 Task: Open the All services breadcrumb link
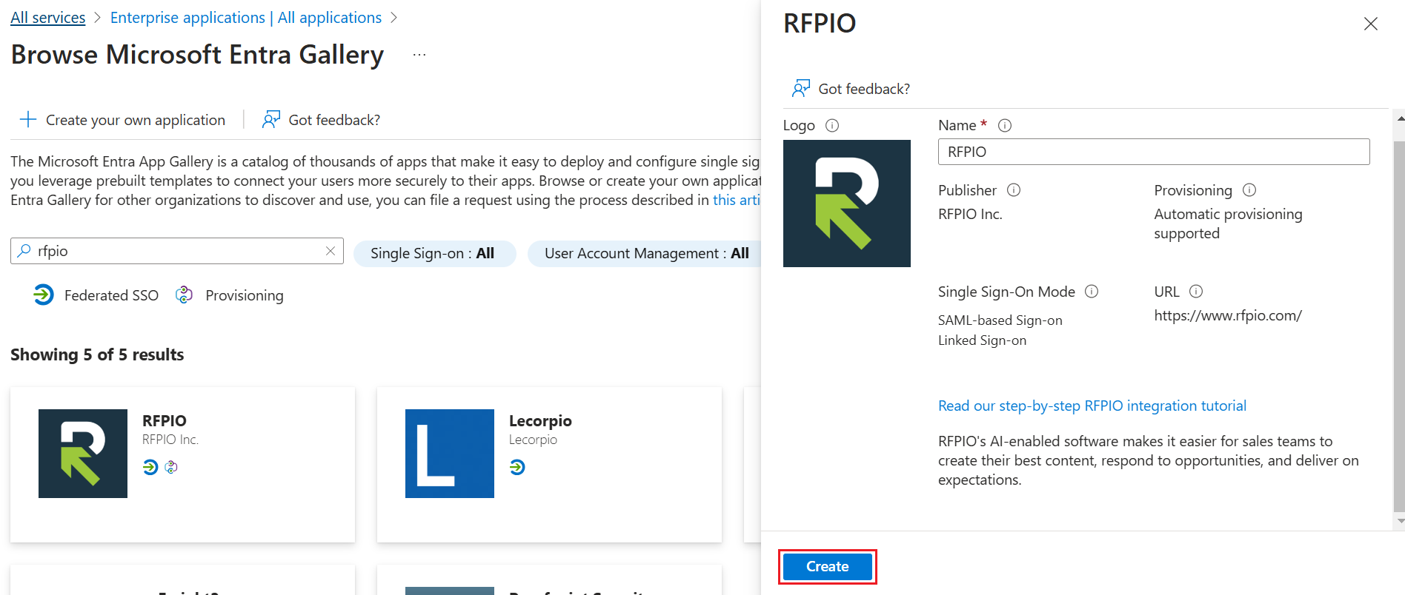tap(48, 18)
